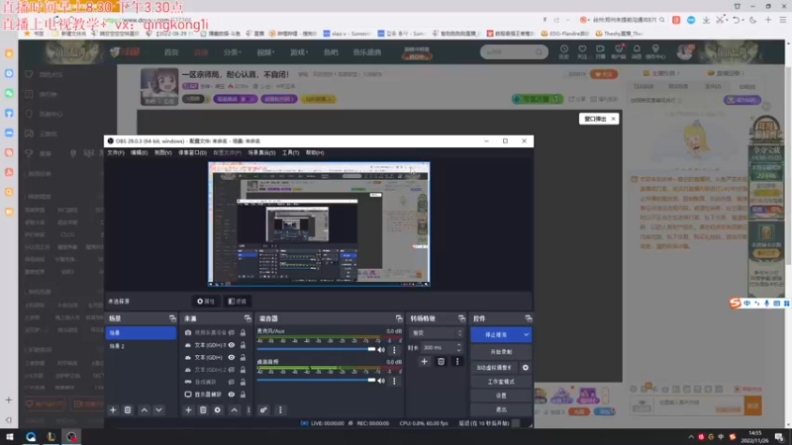Toggle visibility of the 文本 (GDI+) source
The image size is (792, 445).
pos(232,357)
